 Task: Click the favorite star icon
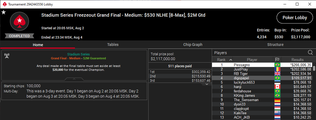click(x=4, y=12)
